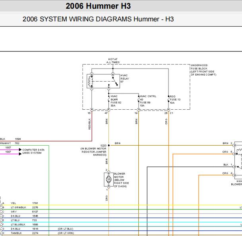Click connector pin number 16
242x236 pixels.
pyautogui.click(x=89, y=113)
